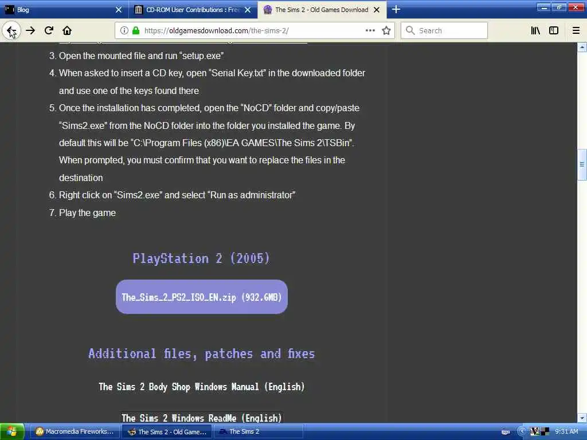The image size is (587, 440).
Task: Close The Sims 2 Old Games Download tab
Action: [x=377, y=10]
